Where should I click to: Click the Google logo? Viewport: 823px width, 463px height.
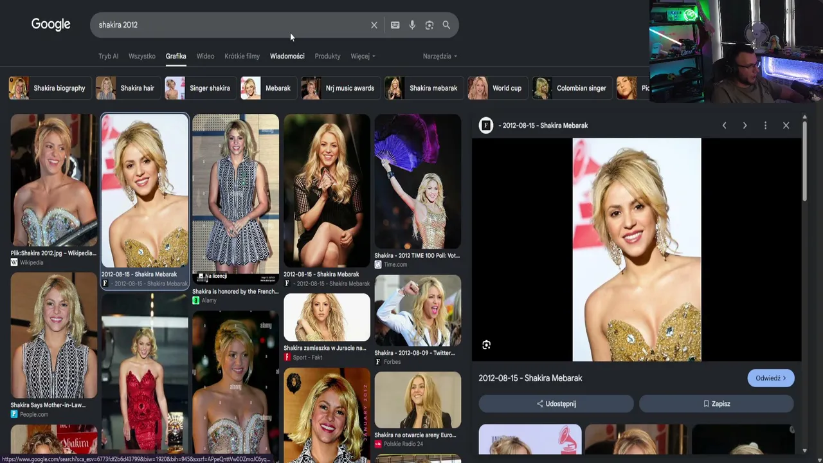(x=51, y=24)
